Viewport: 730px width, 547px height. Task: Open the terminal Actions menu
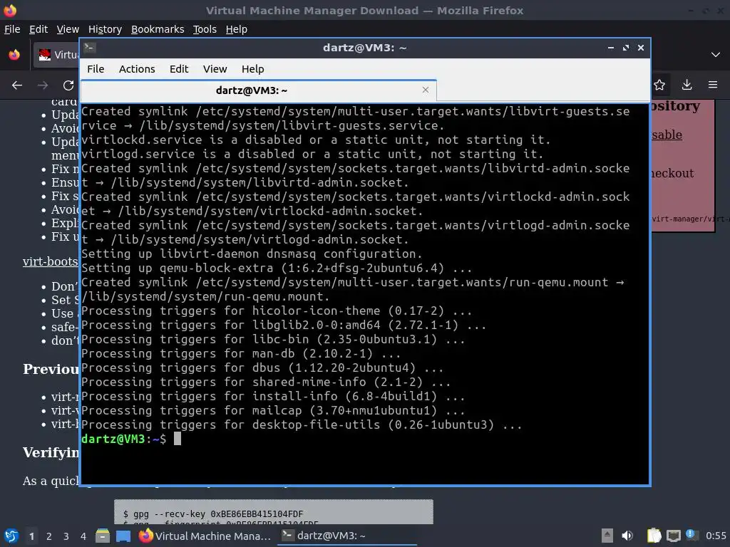point(137,69)
